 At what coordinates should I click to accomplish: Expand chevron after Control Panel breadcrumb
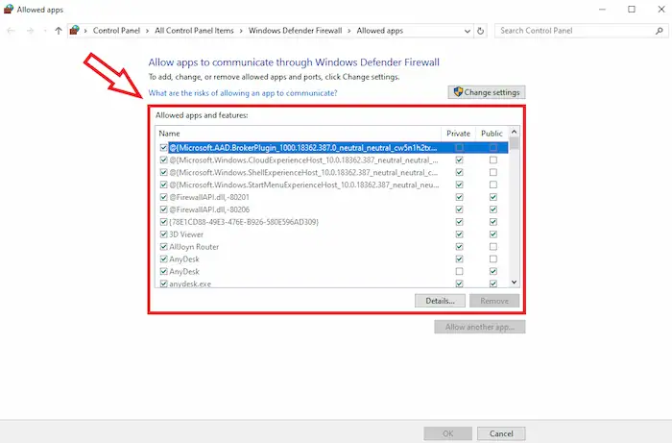pos(147,31)
